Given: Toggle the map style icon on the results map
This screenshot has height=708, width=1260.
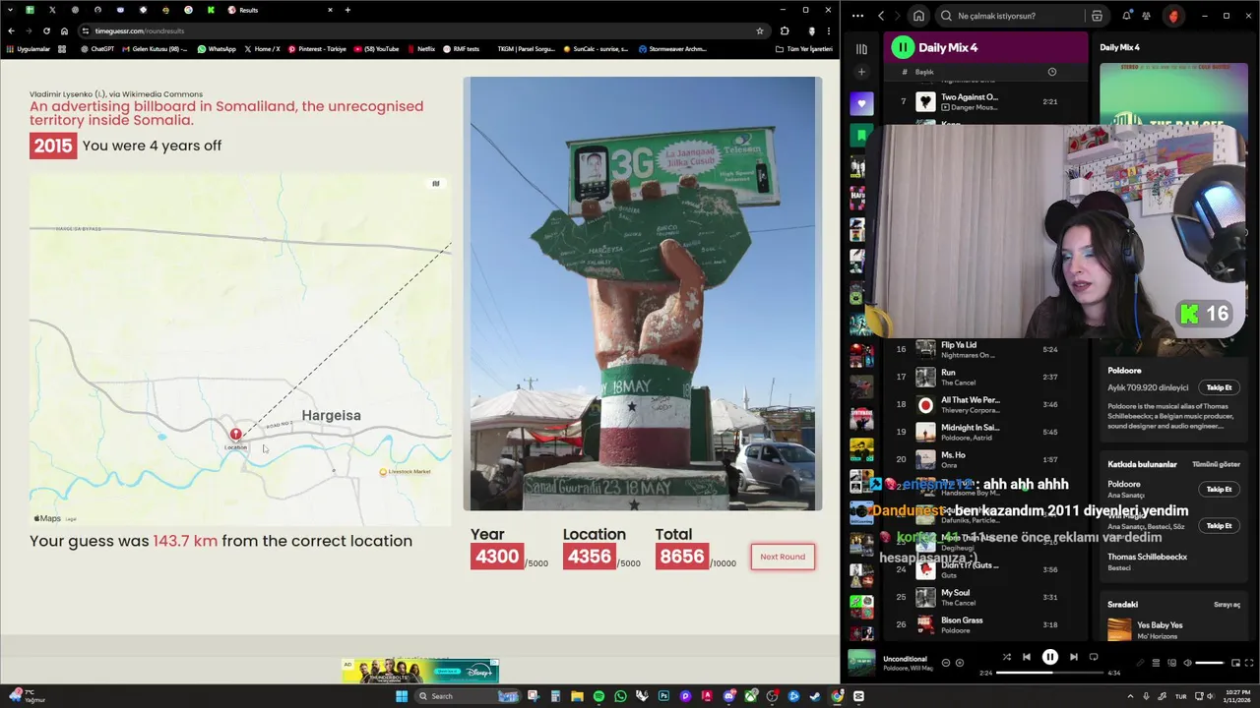Looking at the screenshot, I should [435, 183].
